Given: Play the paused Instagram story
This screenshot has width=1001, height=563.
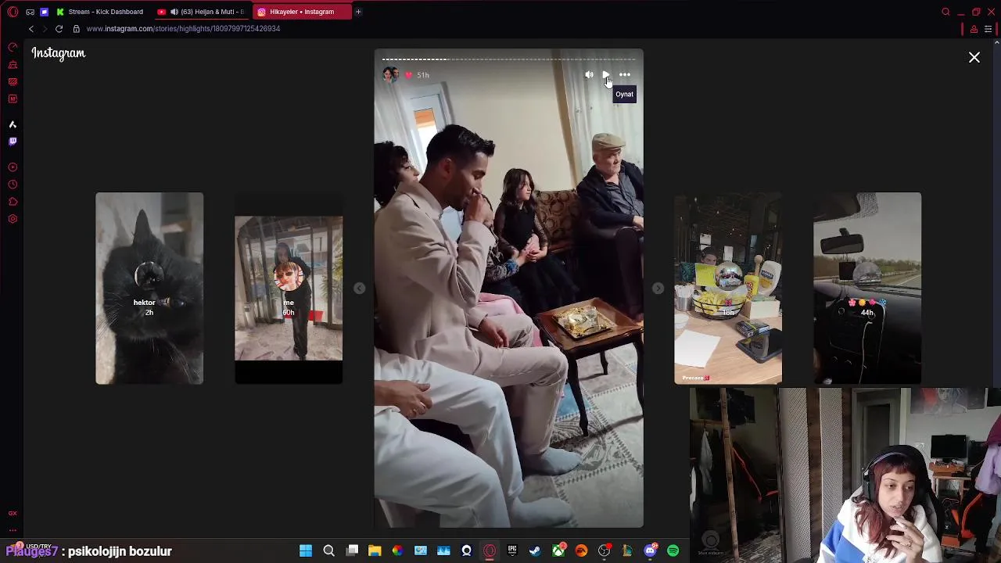Looking at the screenshot, I should click(606, 75).
